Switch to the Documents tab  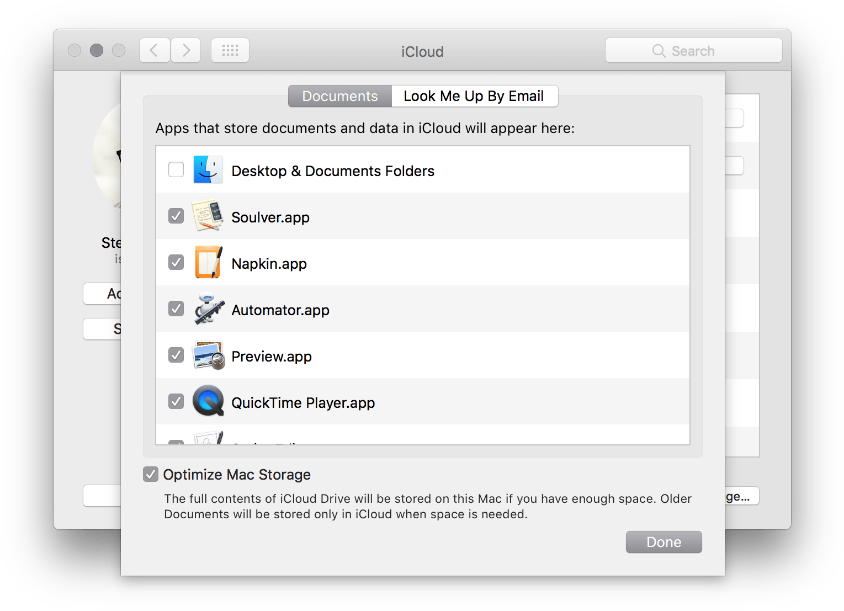coord(340,96)
